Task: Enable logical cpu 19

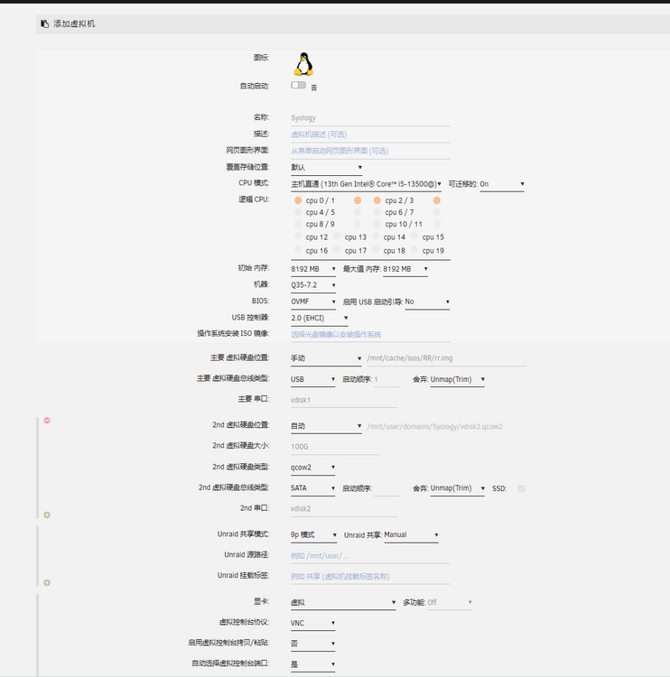Action: [414, 249]
